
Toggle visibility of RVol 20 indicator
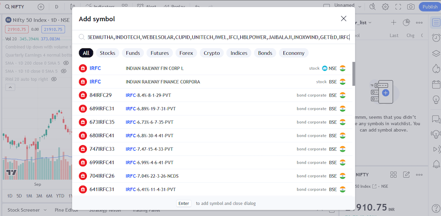click(x=54, y=79)
